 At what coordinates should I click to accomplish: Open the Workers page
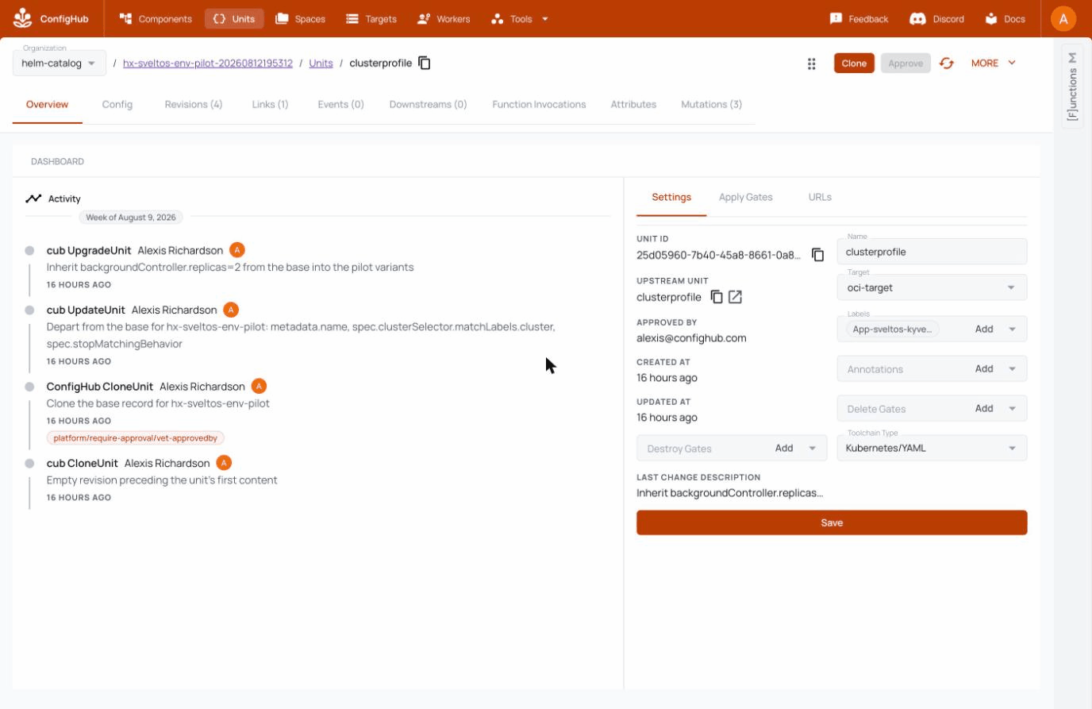point(444,19)
